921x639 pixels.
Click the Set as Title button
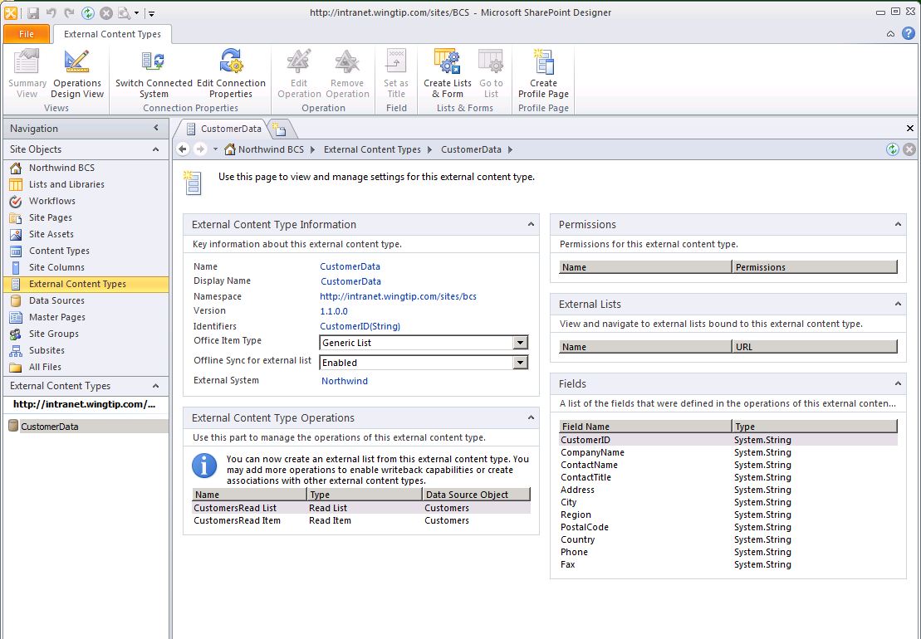pos(396,74)
